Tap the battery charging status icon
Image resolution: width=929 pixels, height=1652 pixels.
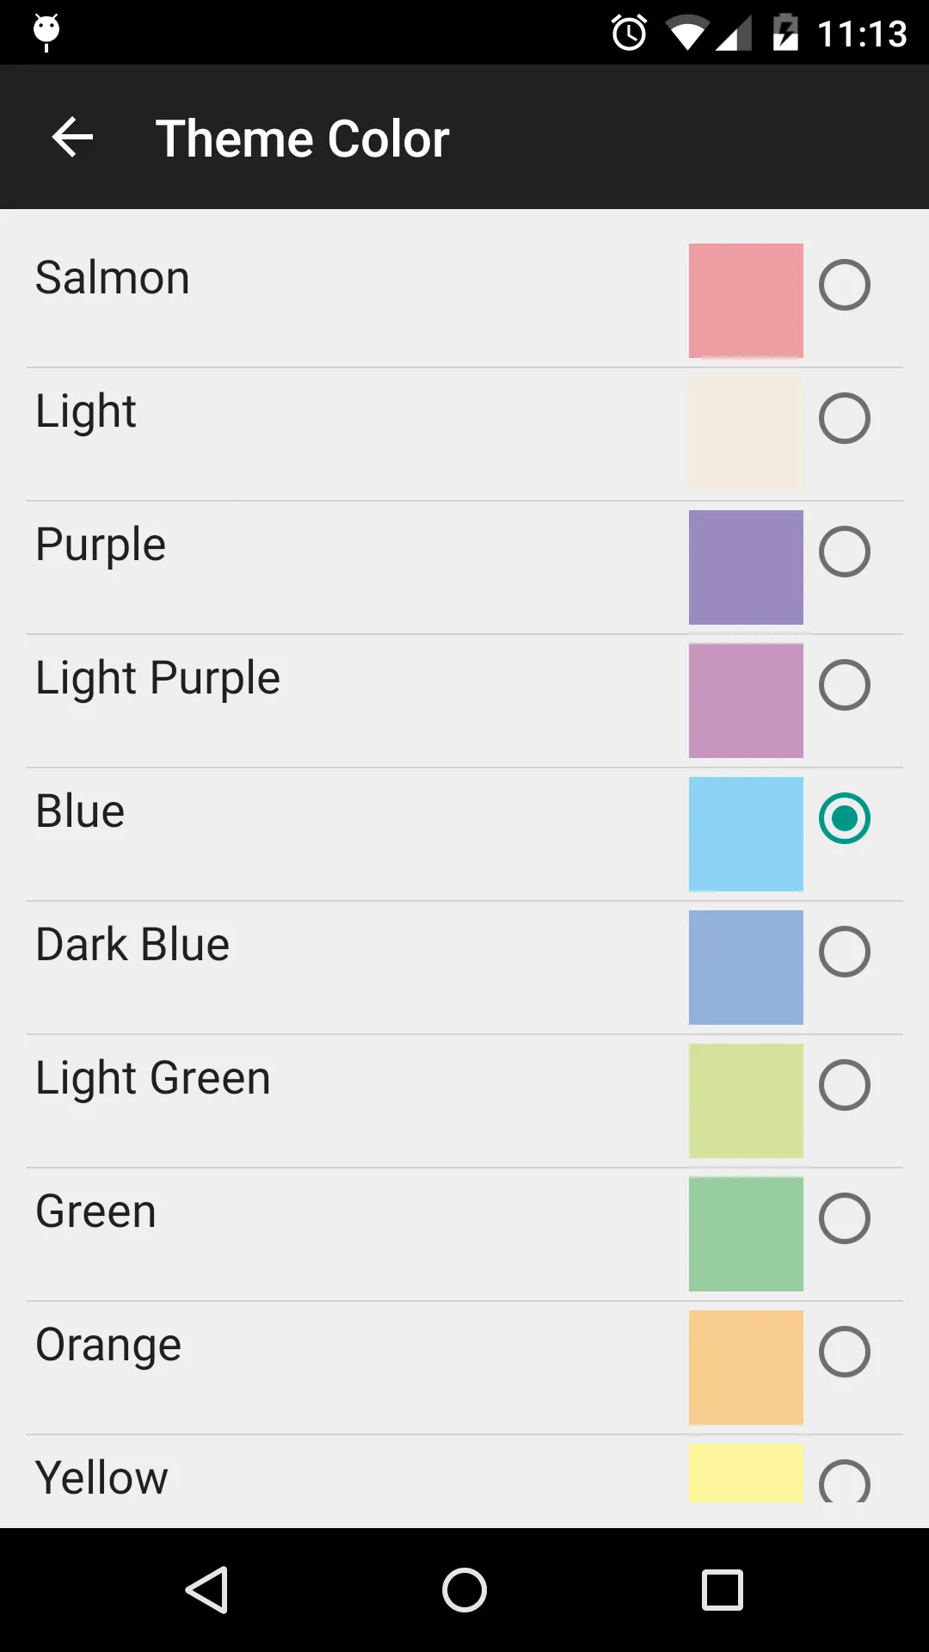click(x=785, y=33)
